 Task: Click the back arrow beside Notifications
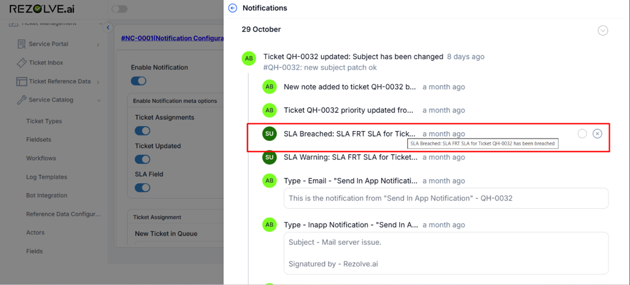point(233,8)
